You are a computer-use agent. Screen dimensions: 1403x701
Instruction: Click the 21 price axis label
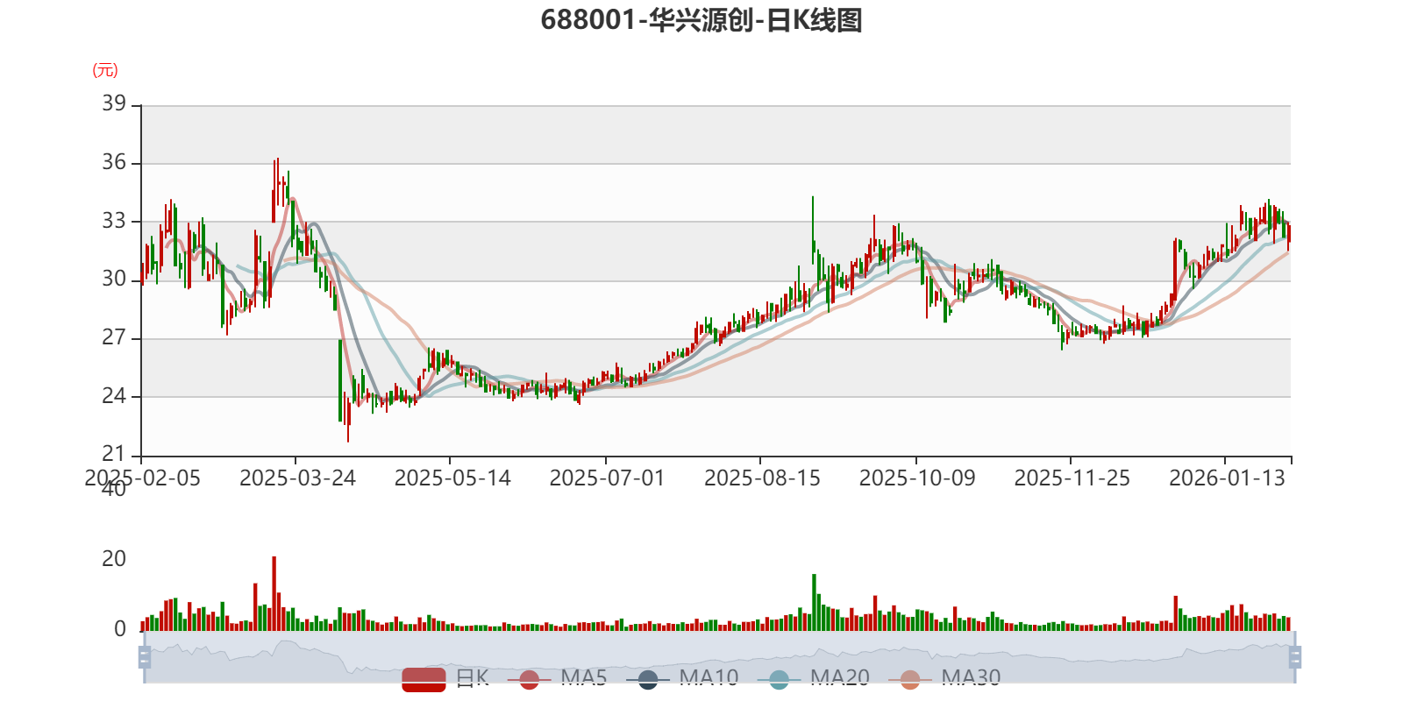pyautogui.click(x=114, y=454)
